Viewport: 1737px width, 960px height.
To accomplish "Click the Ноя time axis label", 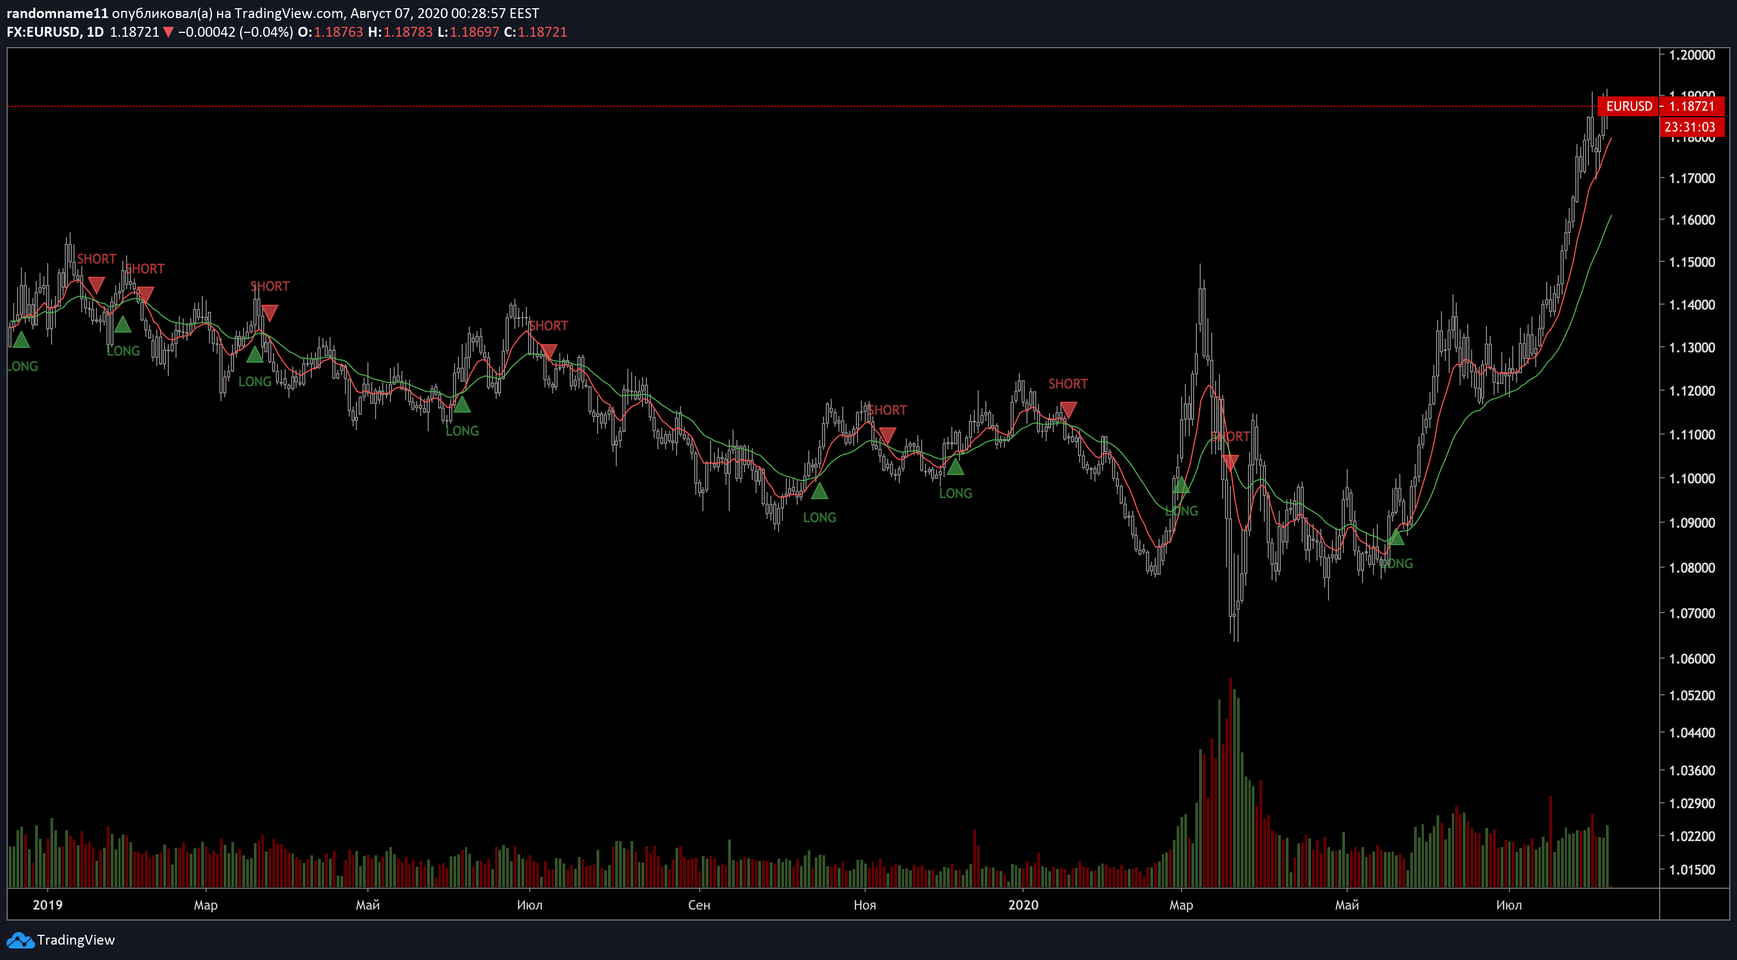I will click(x=865, y=905).
